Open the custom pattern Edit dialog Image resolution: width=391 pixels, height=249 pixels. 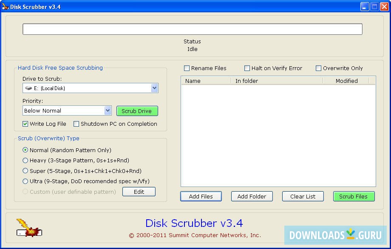click(139, 192)
